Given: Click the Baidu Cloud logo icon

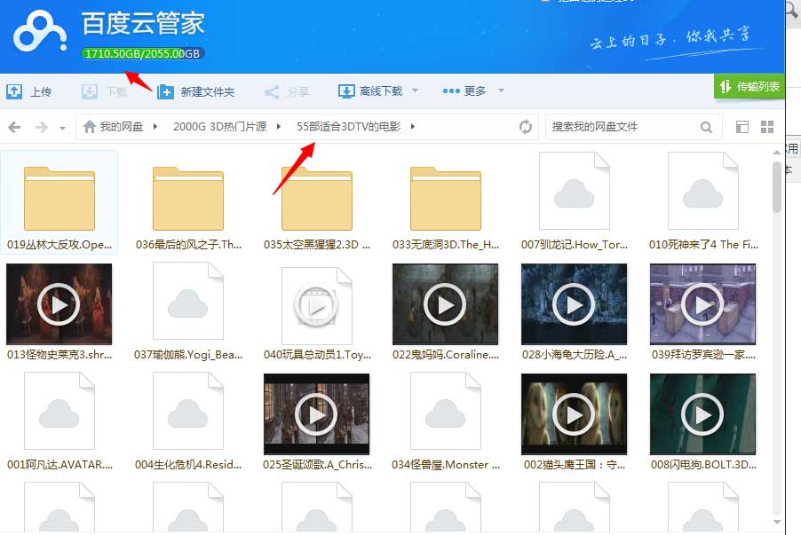Looking at the screenshot, I should pyautogui.click(x=40, y=34).
